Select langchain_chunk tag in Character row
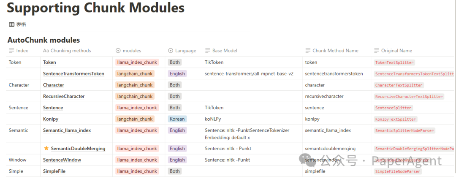The image size is (456, 179). point(135,85)
